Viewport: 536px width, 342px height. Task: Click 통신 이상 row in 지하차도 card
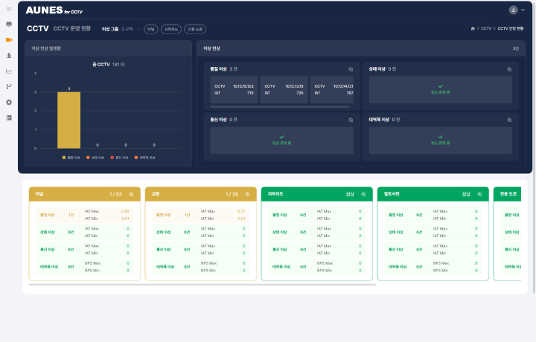[x=317, y=250]
